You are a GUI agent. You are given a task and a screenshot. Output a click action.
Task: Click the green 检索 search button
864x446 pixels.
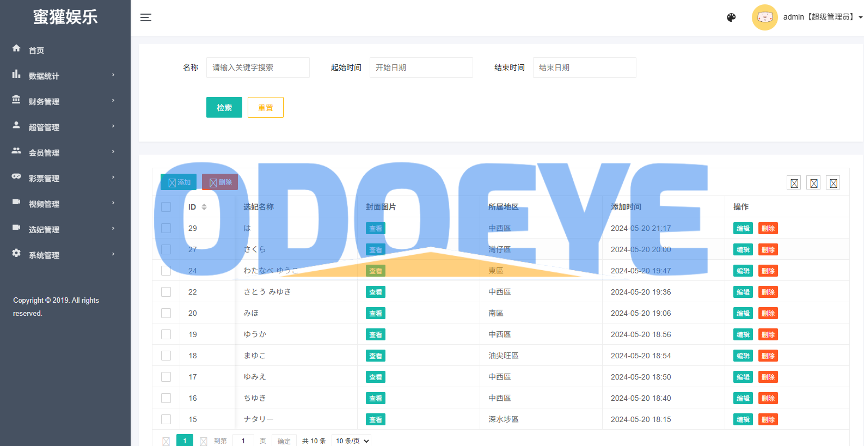pos(224,107)
